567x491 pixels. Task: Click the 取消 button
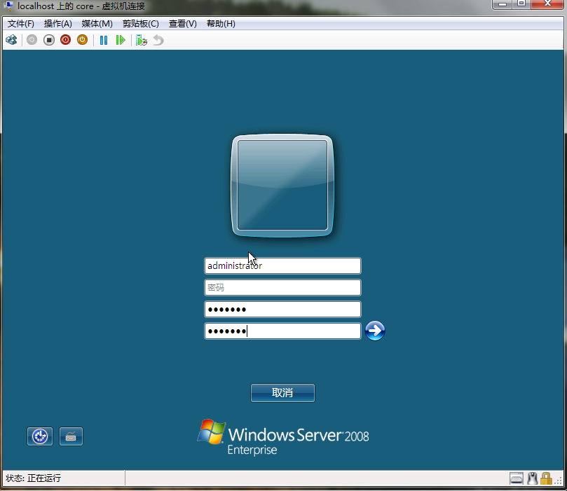pyautogui.click(x=282, y=393)
